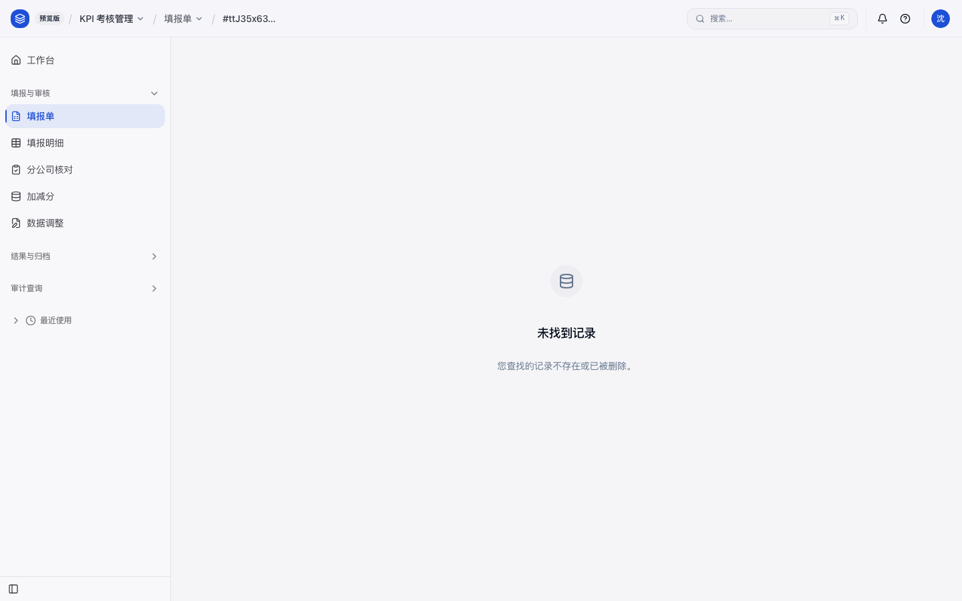Click the 预览版 badge
Viewport: 962px width, 601px height.
coord(49,19)
